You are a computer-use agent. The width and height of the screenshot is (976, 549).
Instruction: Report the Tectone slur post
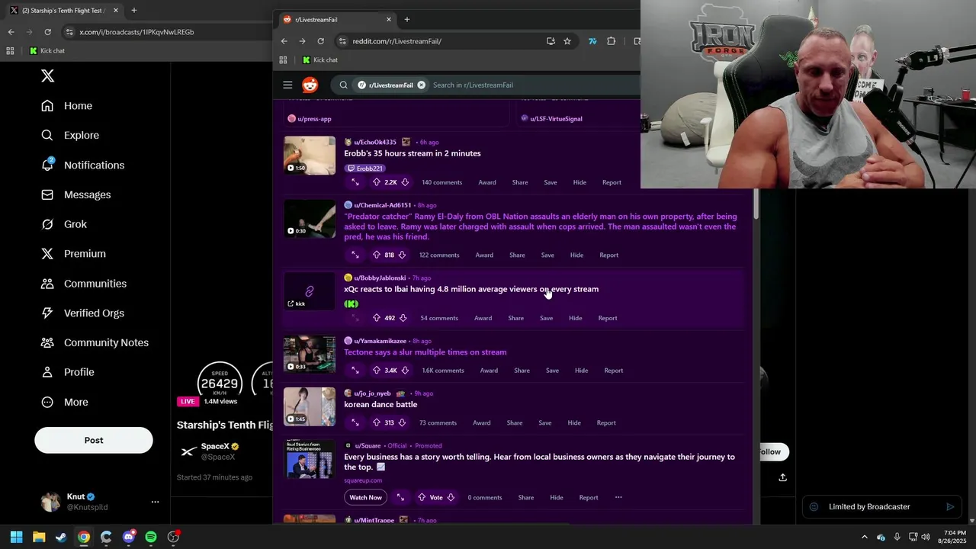point(614,371)
